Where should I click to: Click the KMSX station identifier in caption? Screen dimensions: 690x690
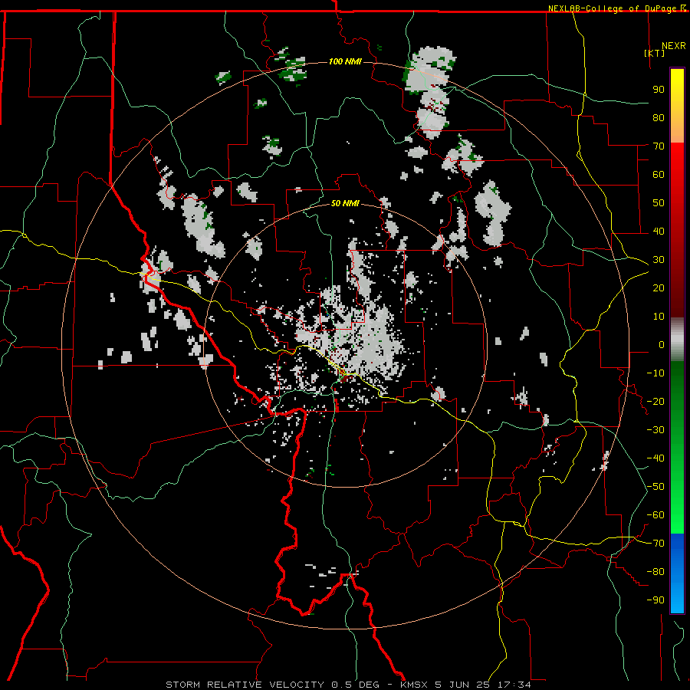pyautogui.click(x=414, y=685)
